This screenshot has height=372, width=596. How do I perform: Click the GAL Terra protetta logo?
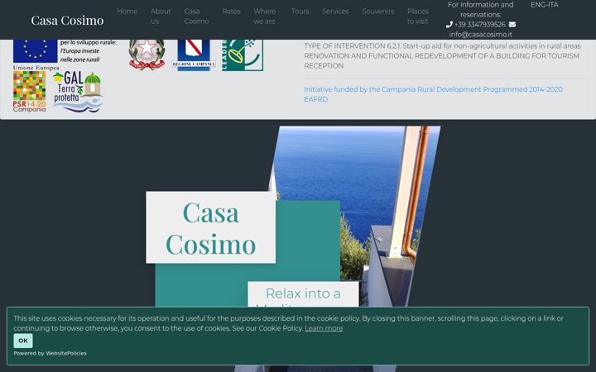click(78, 92)
